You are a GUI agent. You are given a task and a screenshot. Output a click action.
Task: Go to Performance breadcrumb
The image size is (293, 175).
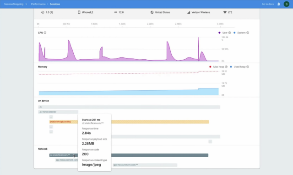pyautogui.click(x=38, y=4)
